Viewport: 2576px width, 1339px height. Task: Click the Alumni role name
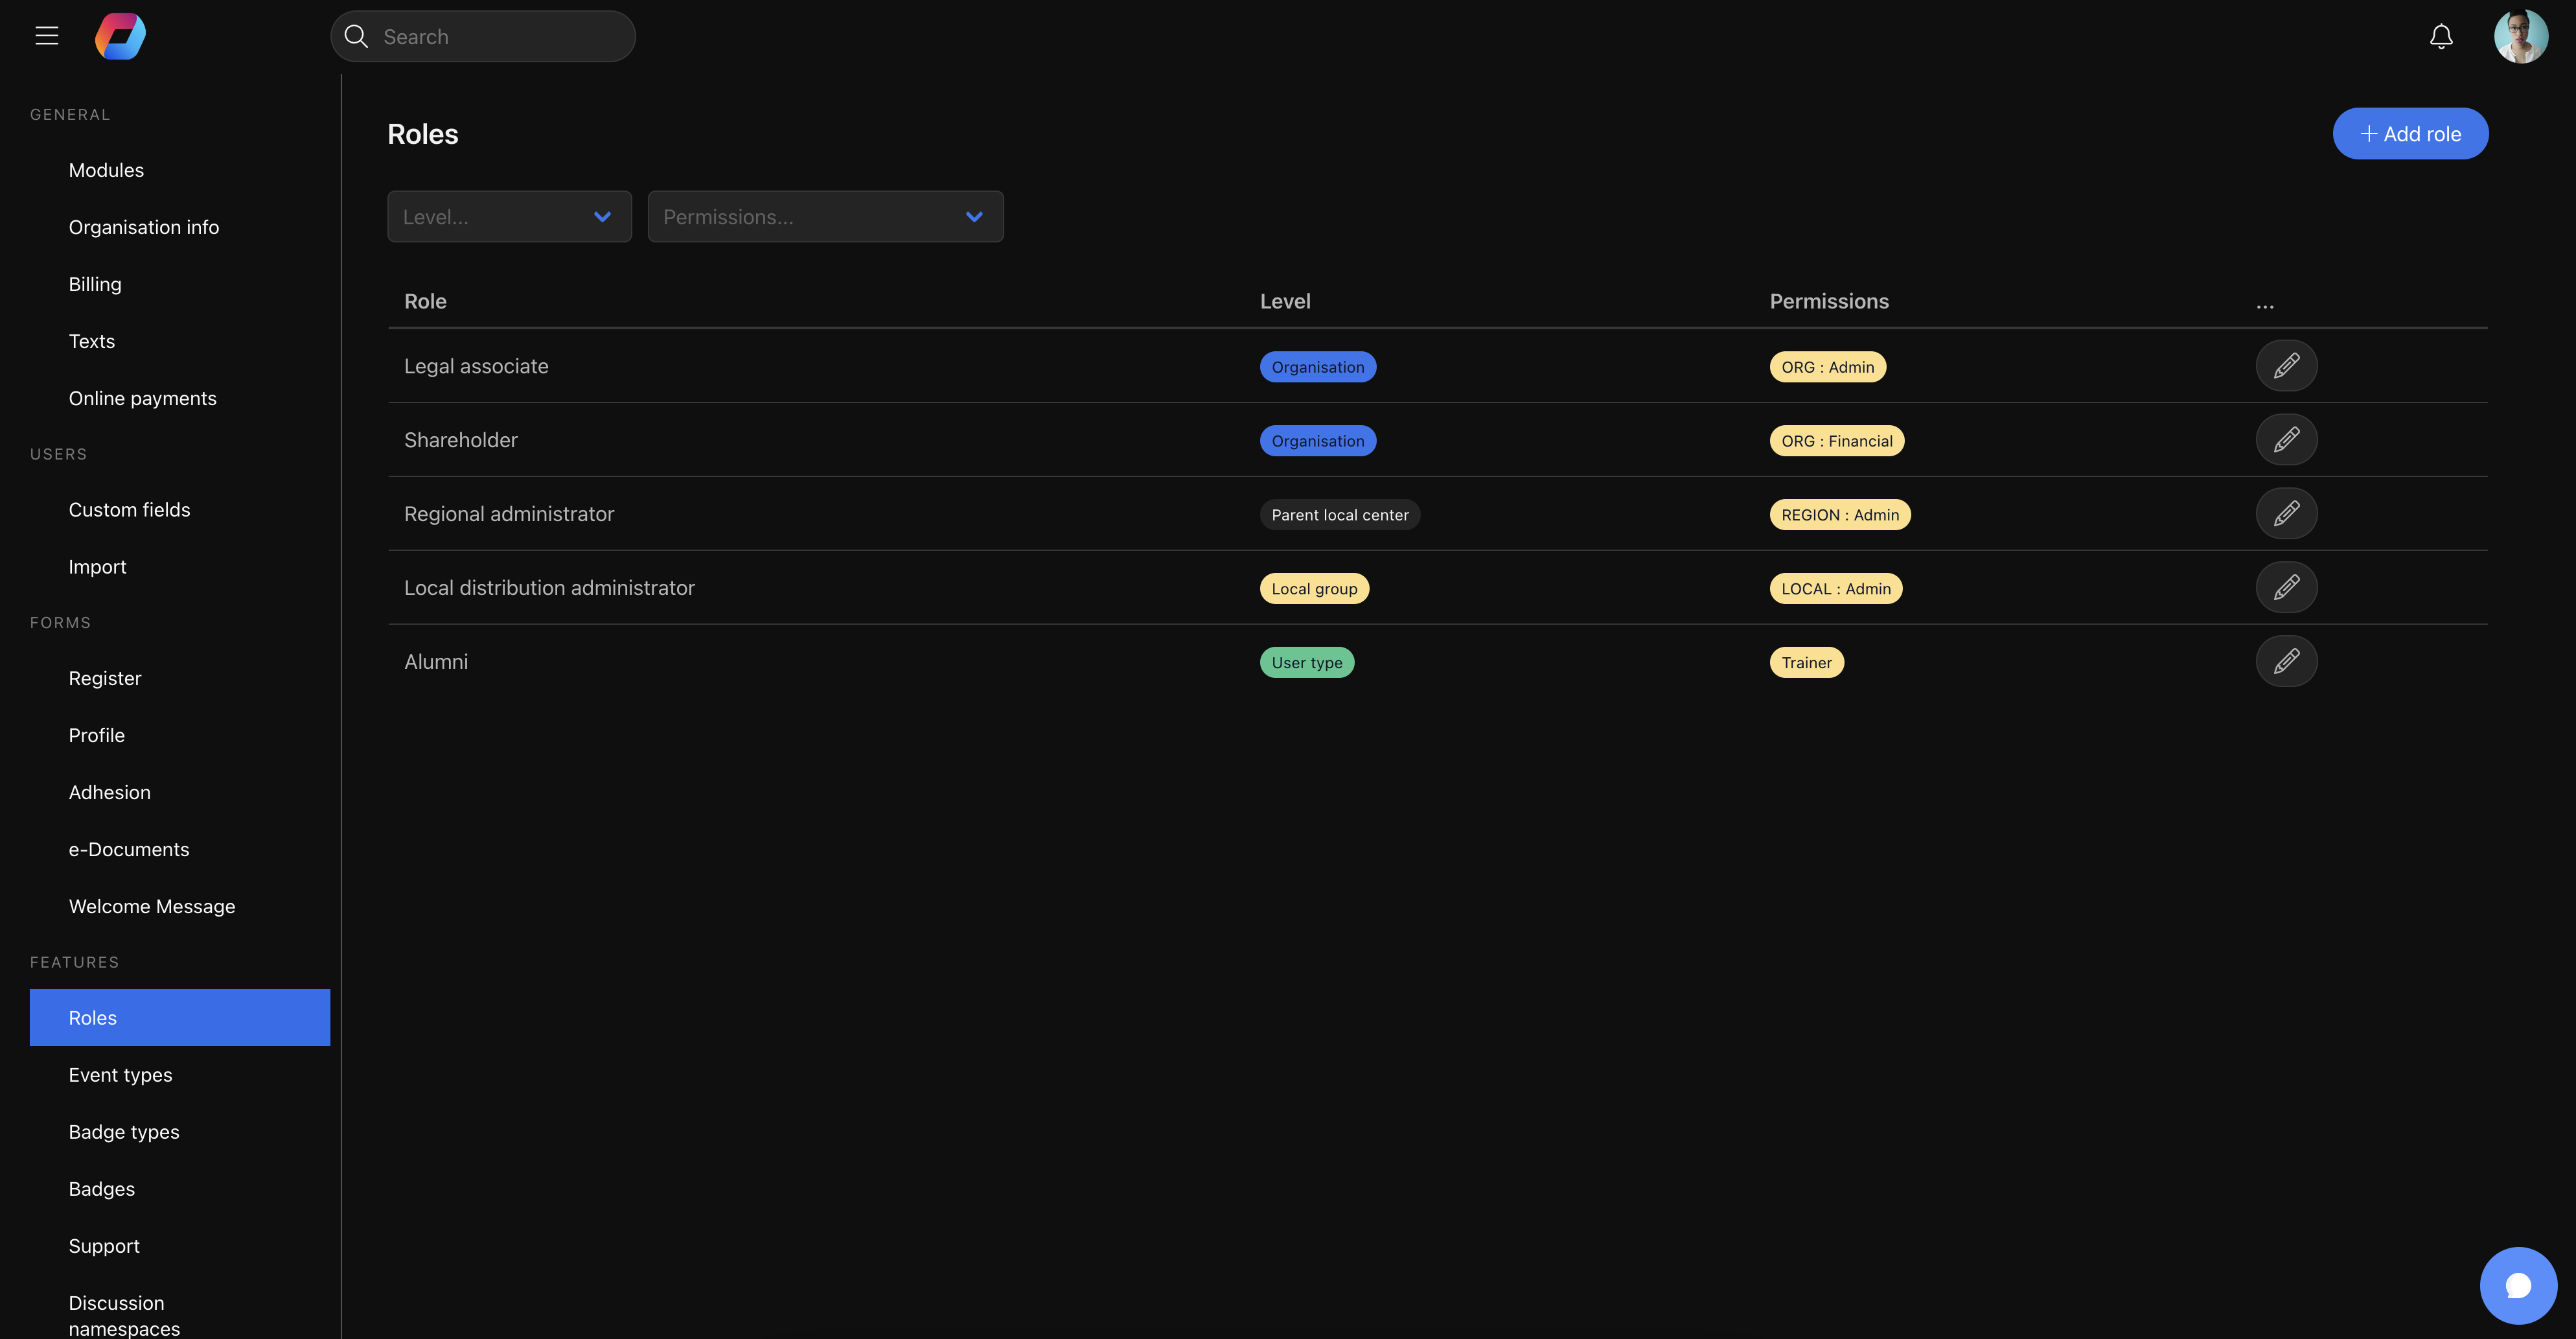click(436, 662)
